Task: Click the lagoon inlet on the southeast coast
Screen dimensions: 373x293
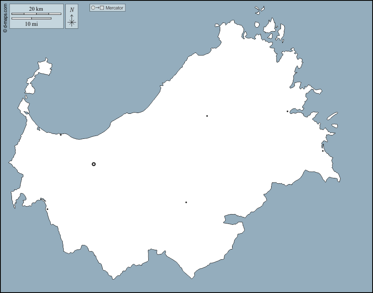Action: (233, 219)
